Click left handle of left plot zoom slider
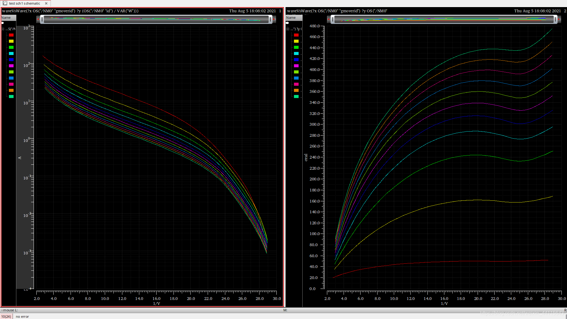This screenshot has width=567, height=319. [x=42, y=19]
